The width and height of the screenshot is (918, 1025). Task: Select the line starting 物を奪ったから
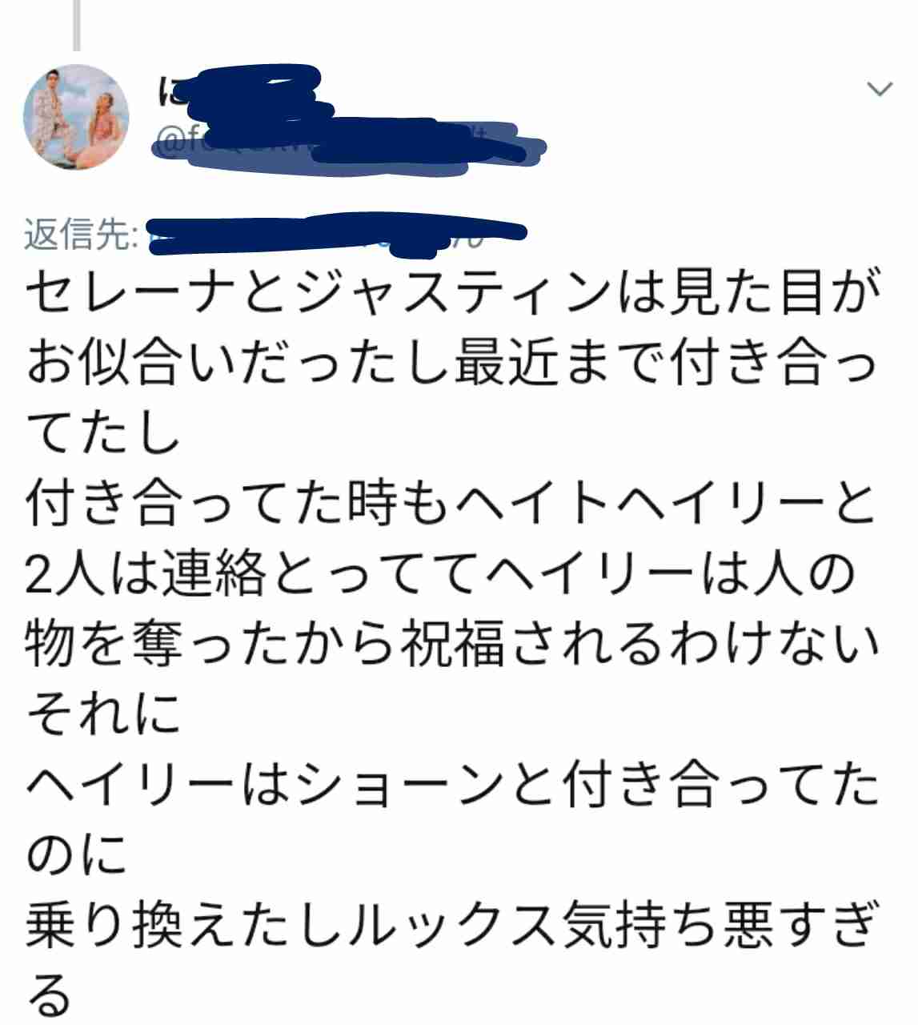click(453, 645)
